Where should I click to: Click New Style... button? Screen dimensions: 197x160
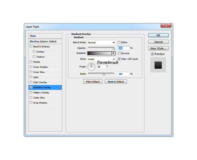[x=158, y=48]
